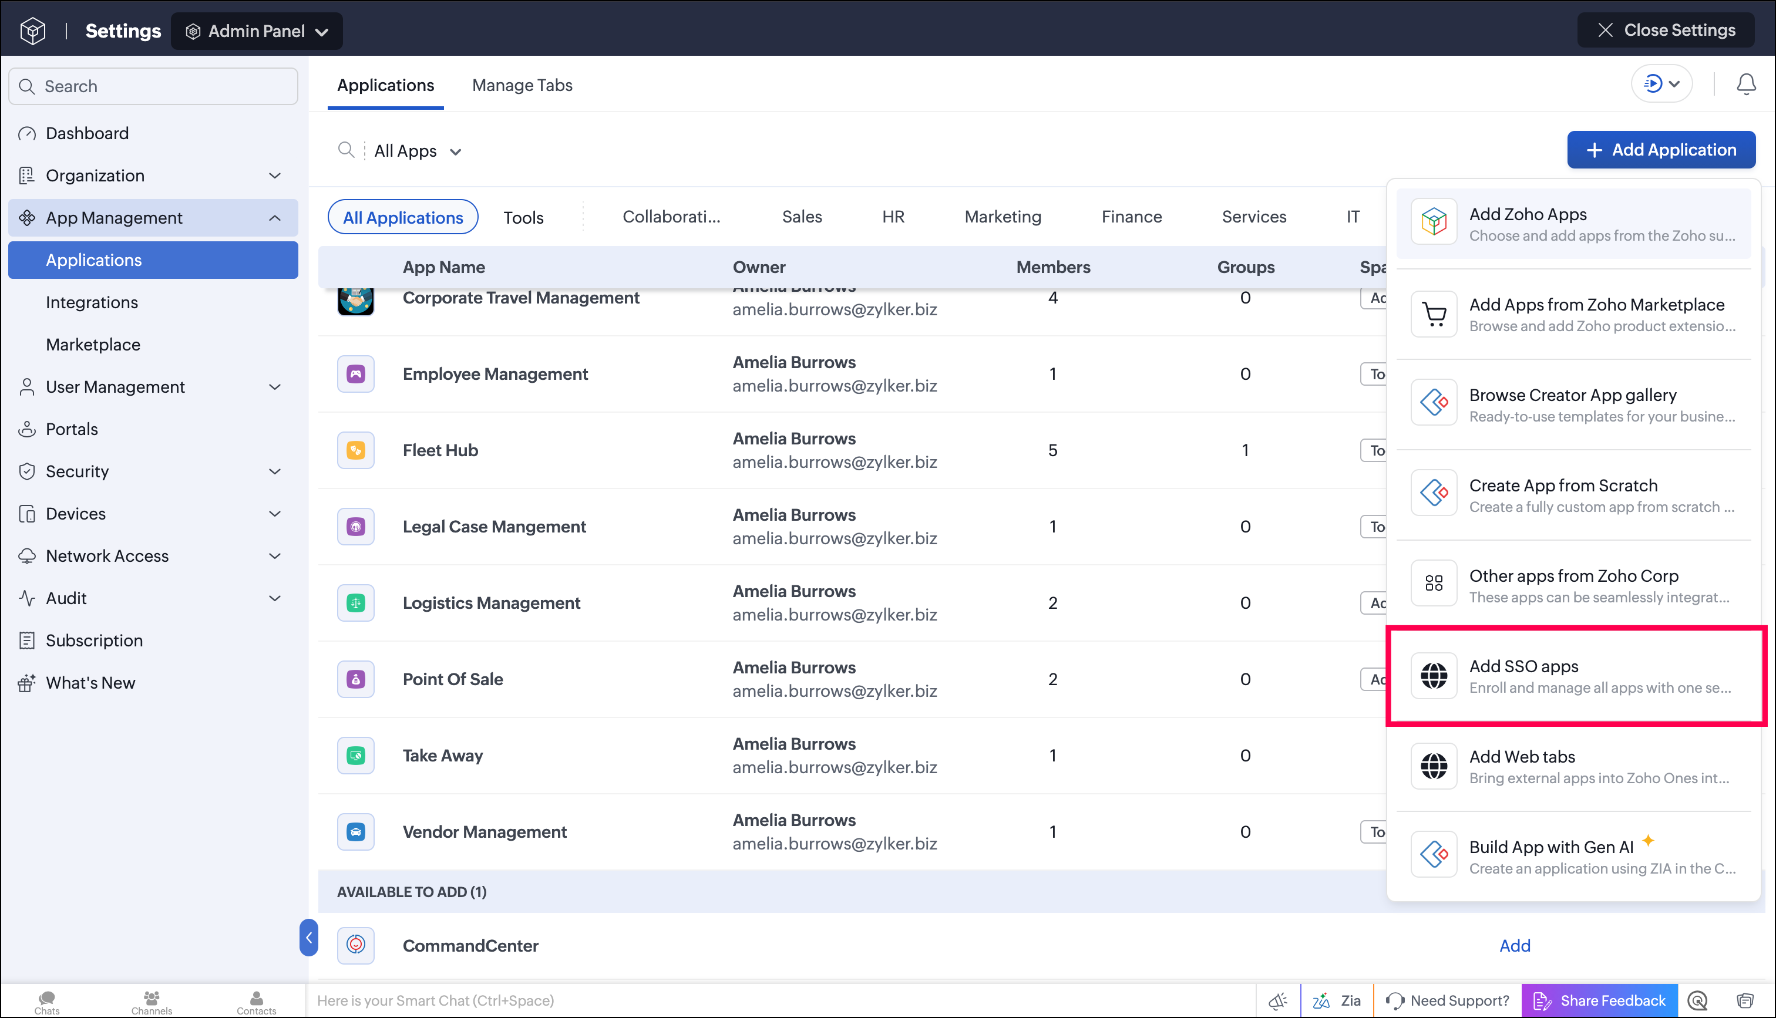
Task: Click the Take Away app icon
Action: pyautogui.click(x=355, y=755)
